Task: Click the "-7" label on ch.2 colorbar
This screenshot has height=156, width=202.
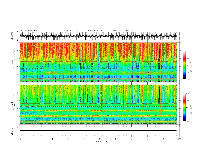Action: pos(188,121)
